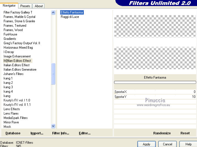Select Italian Editors Generatore category
The width and height of the screenshot is (197, 147).
[20, 70]
